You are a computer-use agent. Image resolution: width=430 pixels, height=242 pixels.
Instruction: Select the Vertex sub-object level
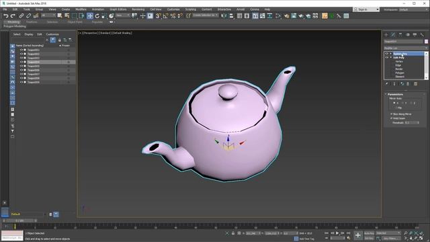[x=399, y=61]
